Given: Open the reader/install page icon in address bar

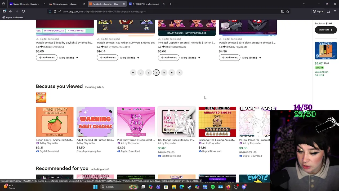Looking at the screenshot, I should point(283,11).
